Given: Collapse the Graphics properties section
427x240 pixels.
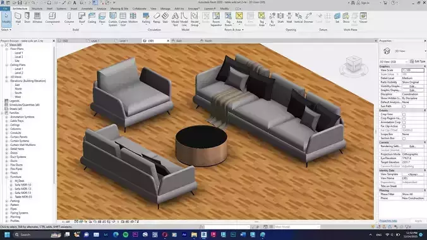Looking at the screenshot, I should (424, 66).
